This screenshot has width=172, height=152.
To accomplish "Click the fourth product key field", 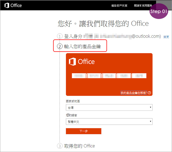I will click(x=124, y=76).
